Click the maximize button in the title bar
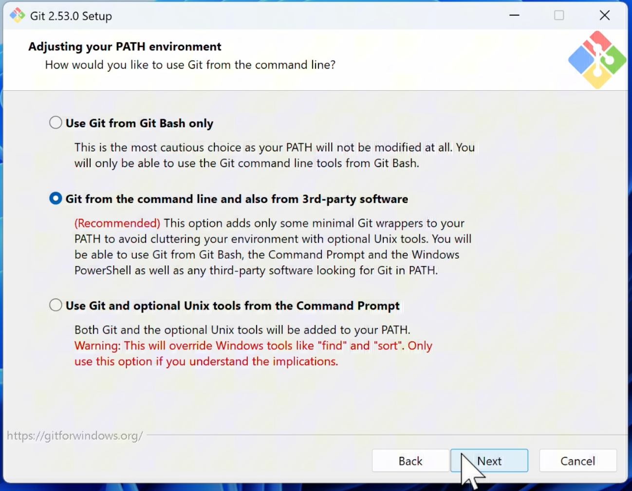The image size is (632, 491). tap(559, 16)
